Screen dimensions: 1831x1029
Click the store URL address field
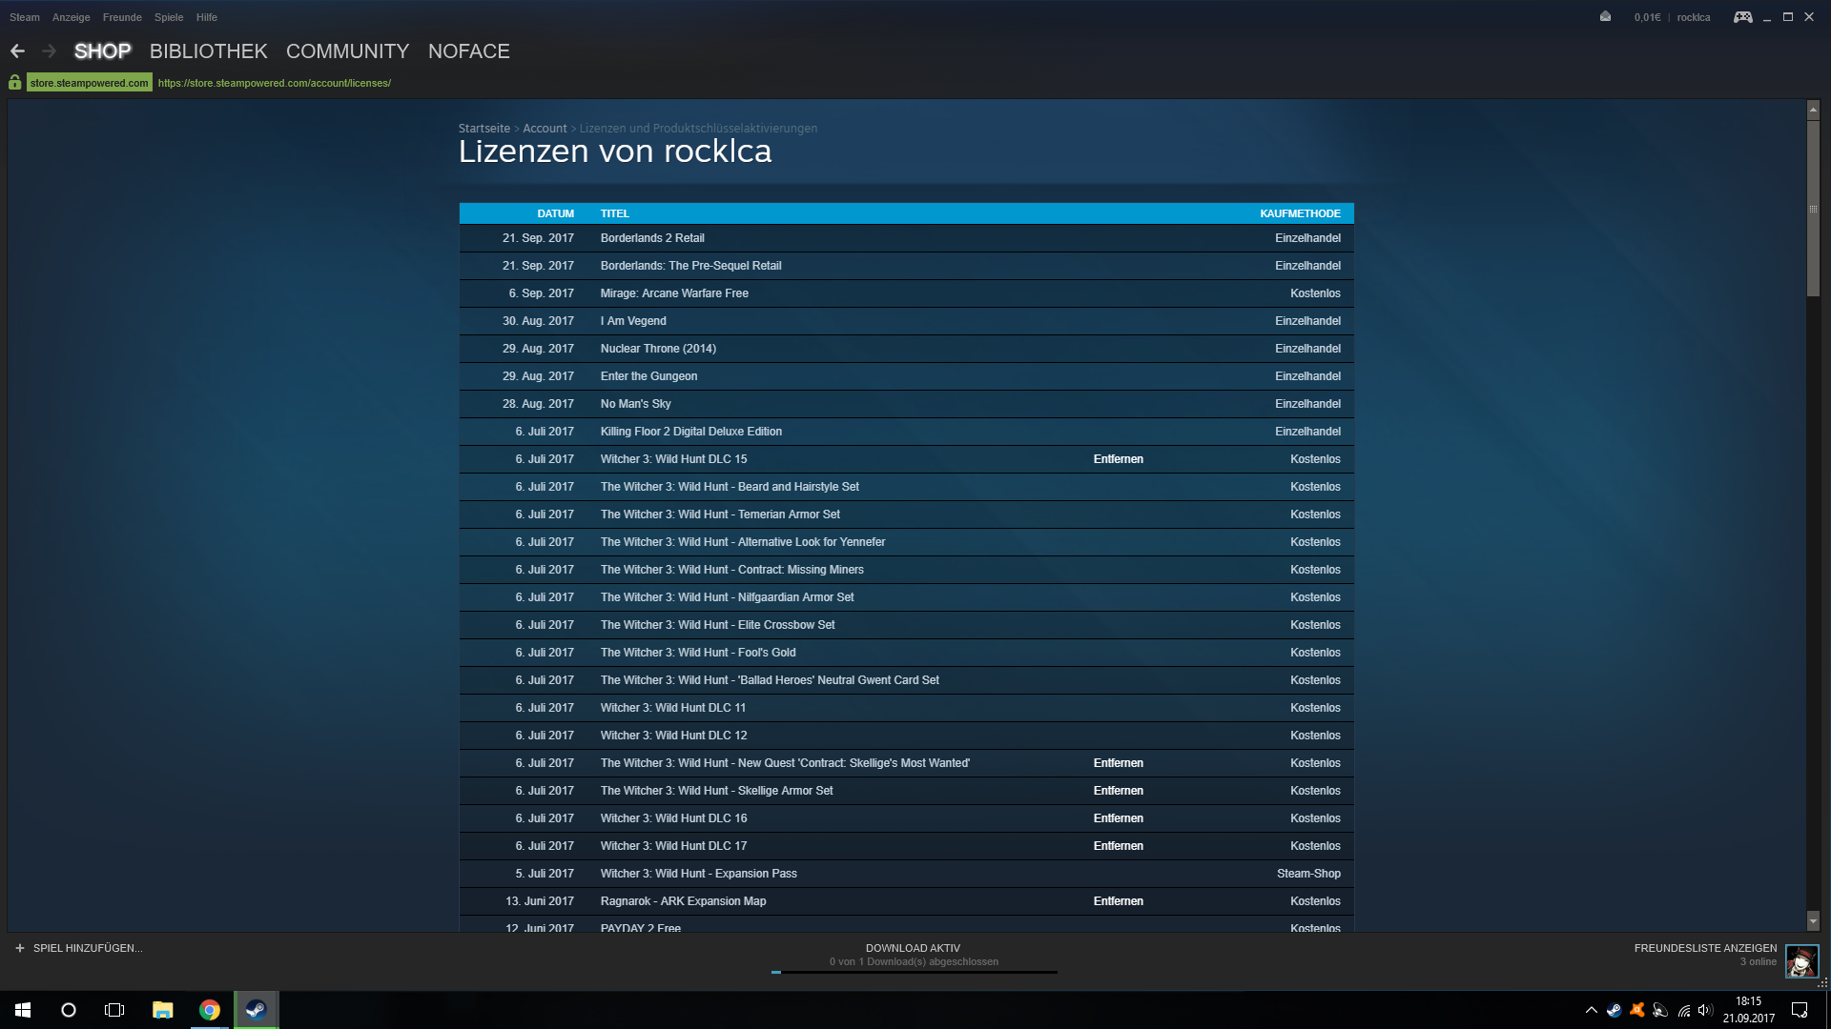coord(275,83)
